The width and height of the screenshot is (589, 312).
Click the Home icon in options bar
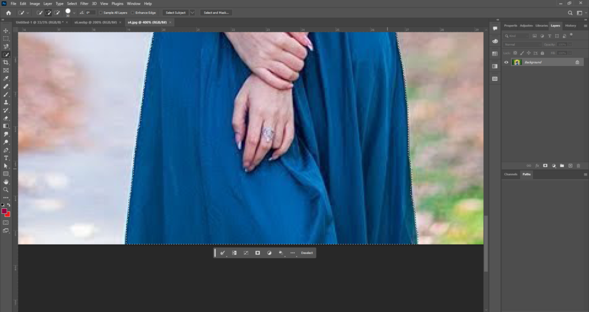pyautogui.click(x=8, y=13)
